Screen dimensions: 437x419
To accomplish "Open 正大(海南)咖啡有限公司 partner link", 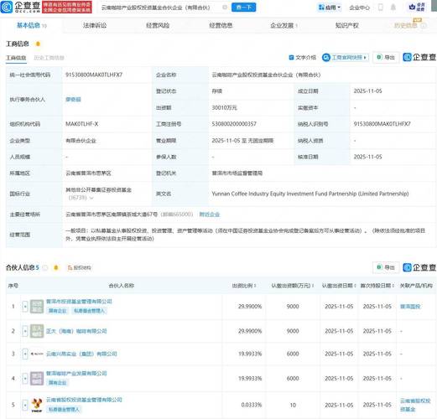I will coord(76,331).
